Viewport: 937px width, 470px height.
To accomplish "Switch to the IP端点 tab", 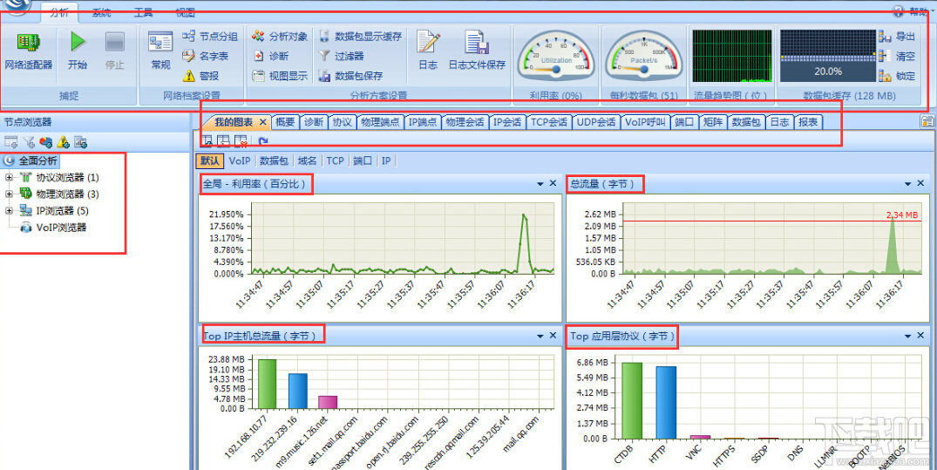I will click(x=423, y=122).
